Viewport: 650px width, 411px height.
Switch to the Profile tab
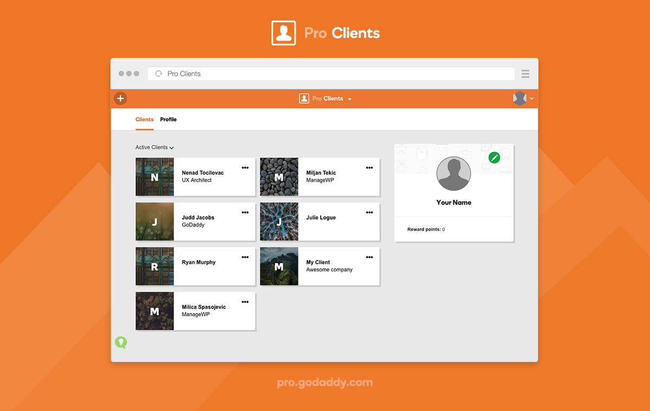pyautogui.click(x=168, y=120)
